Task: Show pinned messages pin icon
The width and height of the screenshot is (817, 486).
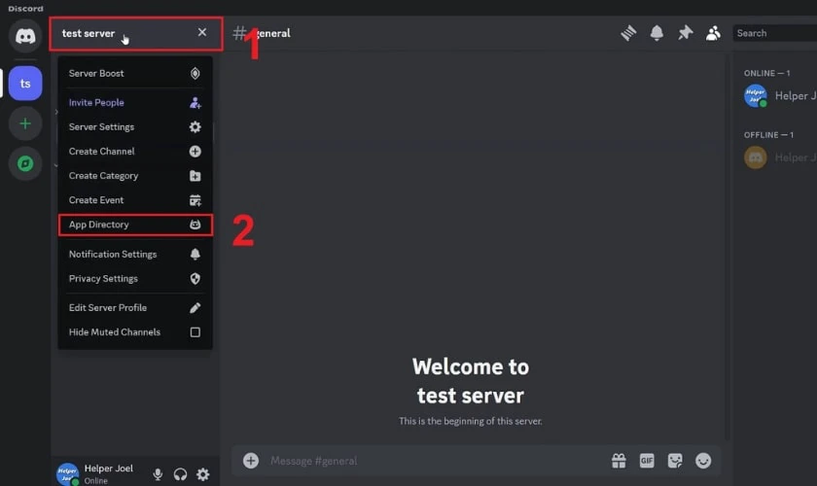Action: [x=685, y=33]
